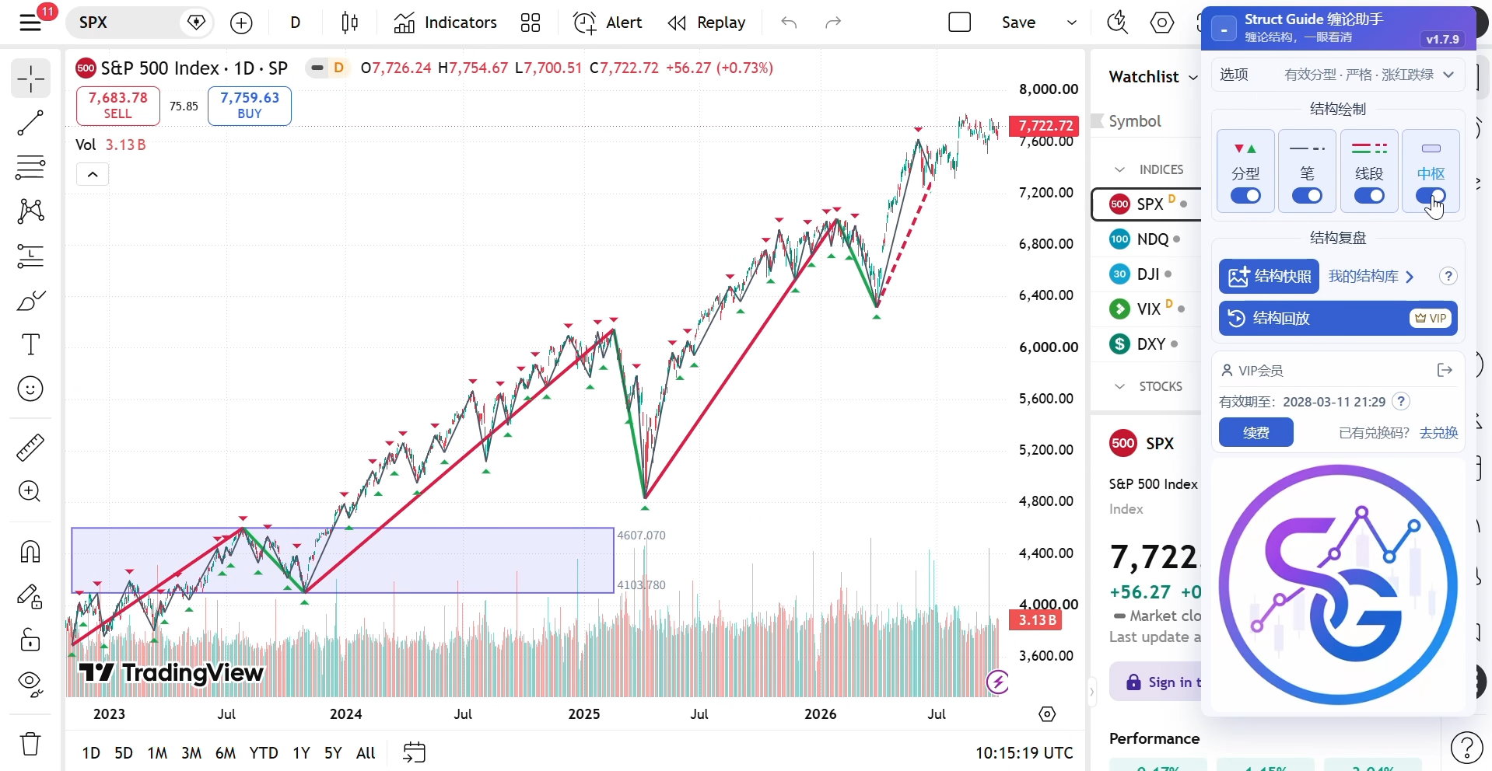The image size is (1492, 771).
Task: Remove drawings with the trash icon
Action: point(30,744)
